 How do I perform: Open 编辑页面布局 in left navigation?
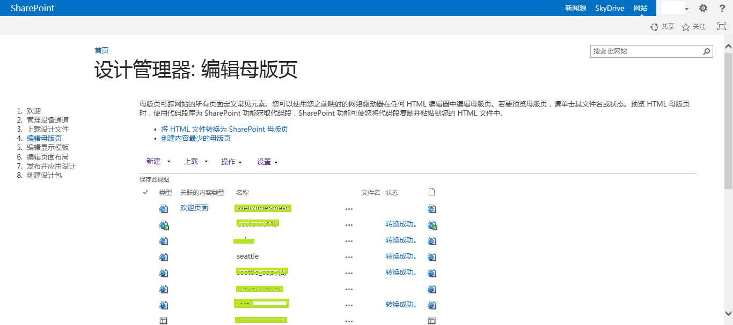coord(48,157)
